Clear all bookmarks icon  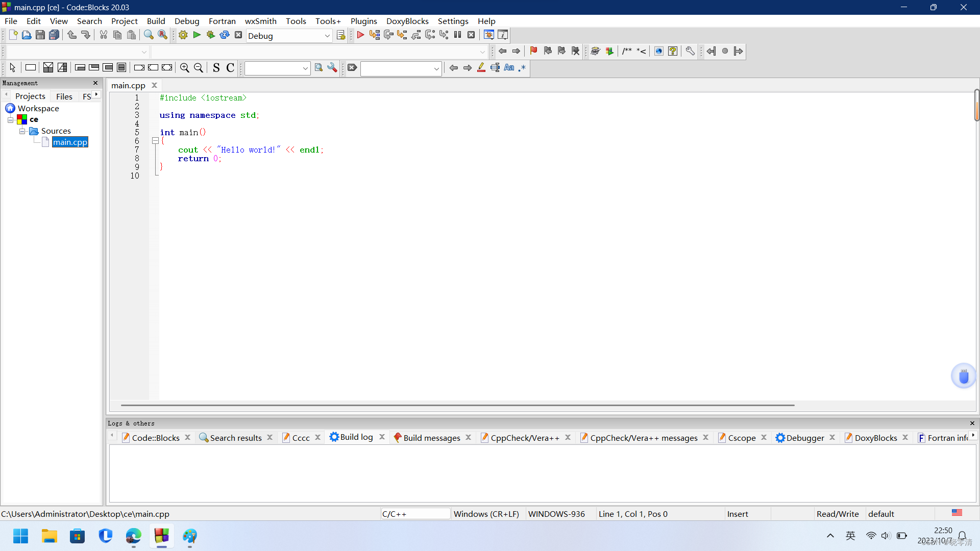576,51
